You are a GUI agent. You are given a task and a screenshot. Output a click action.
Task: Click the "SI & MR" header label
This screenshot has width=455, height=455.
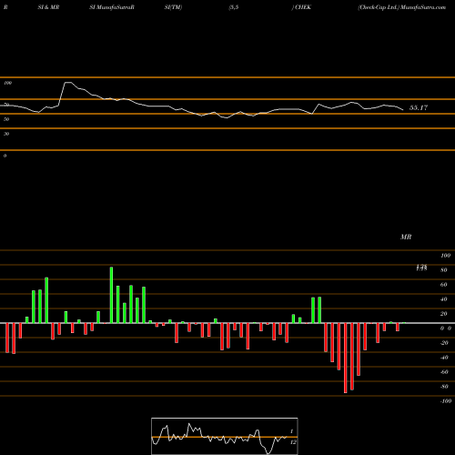48,7
